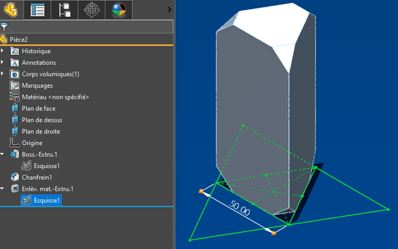
Task: Select Matériau <non spécifié> entry
Action: click(x=55, y=97)
